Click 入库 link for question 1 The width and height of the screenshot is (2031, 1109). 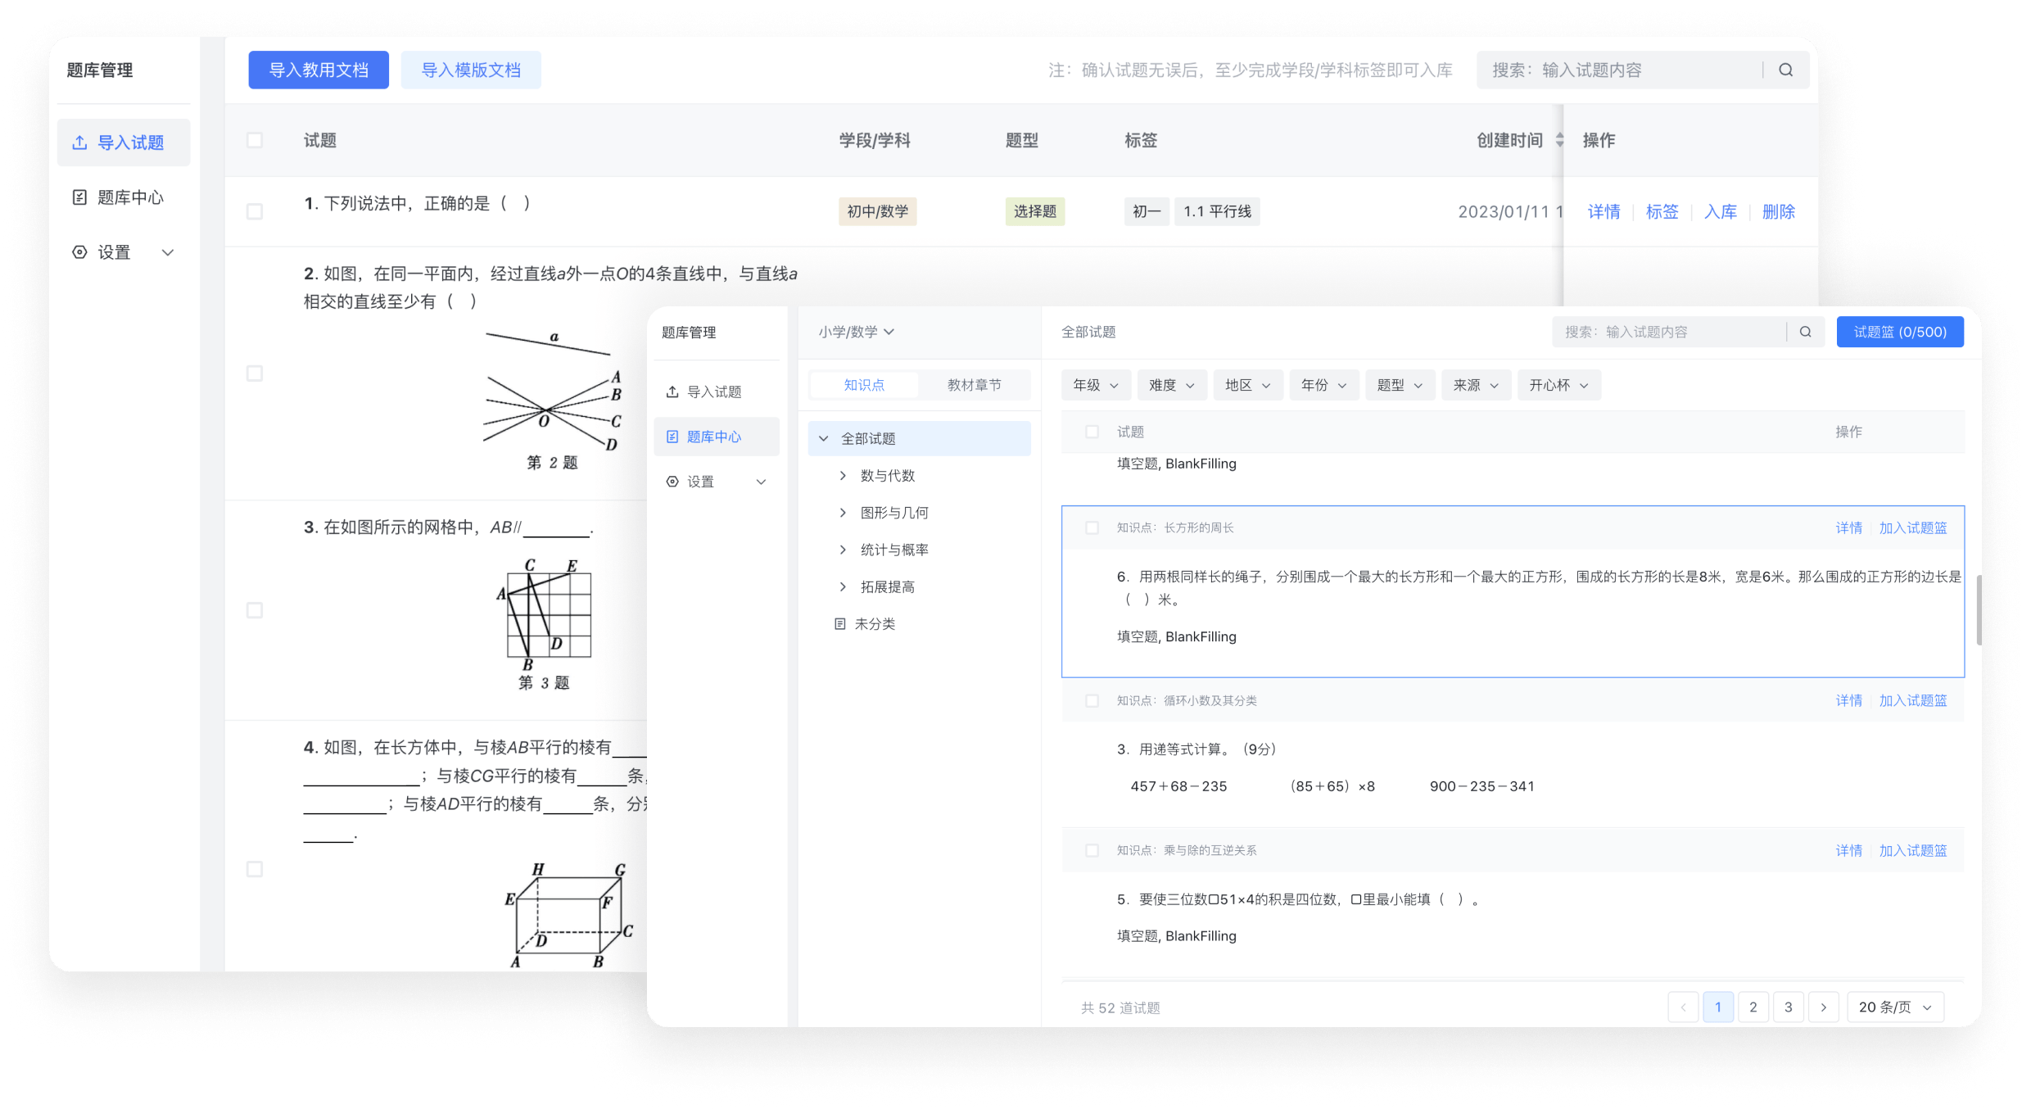coord(1720,211)
